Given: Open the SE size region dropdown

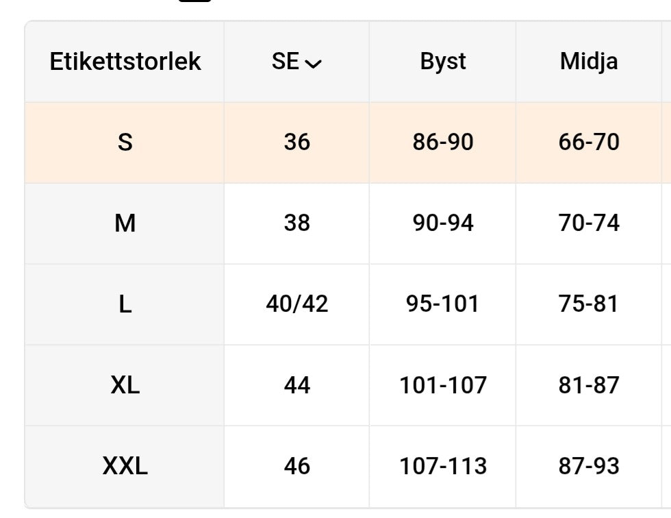Looking at the screenshot, I should pos(296,62).
